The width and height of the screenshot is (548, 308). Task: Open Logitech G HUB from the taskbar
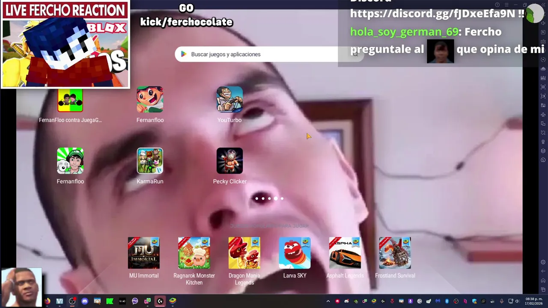[160, 301]
